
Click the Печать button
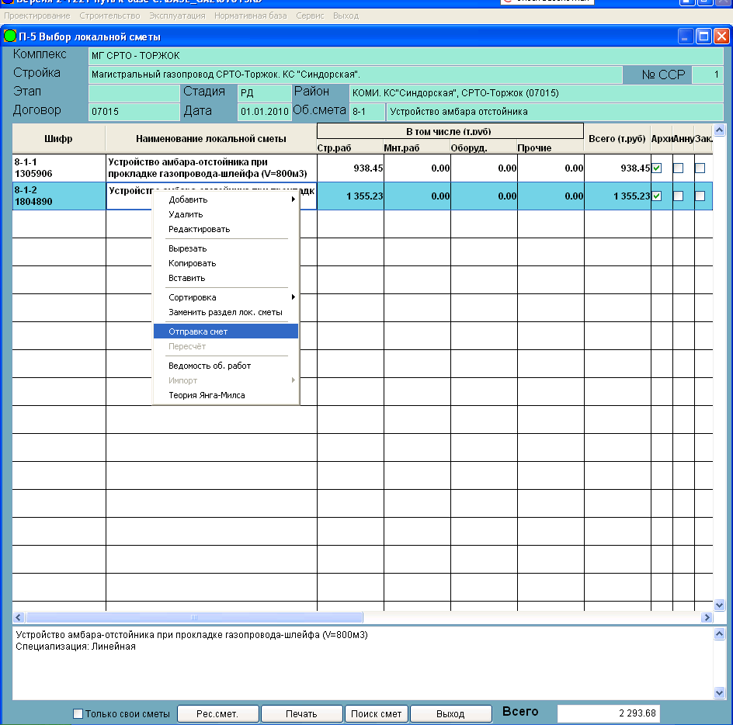click(301, 714)
